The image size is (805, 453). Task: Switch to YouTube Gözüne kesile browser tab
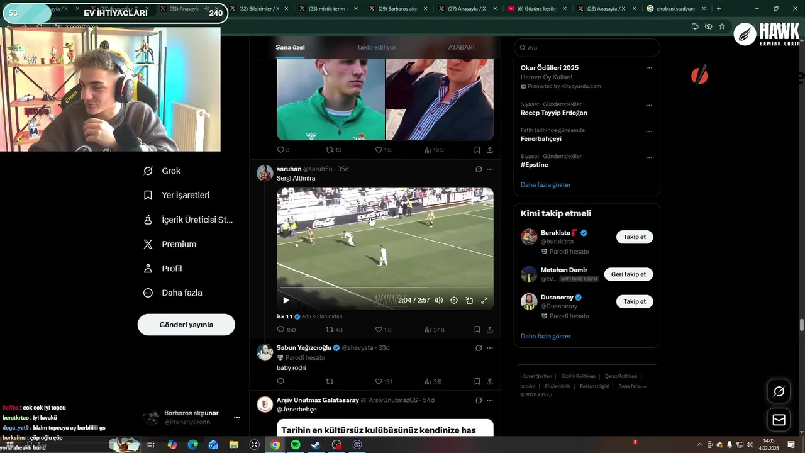[536, 9]
